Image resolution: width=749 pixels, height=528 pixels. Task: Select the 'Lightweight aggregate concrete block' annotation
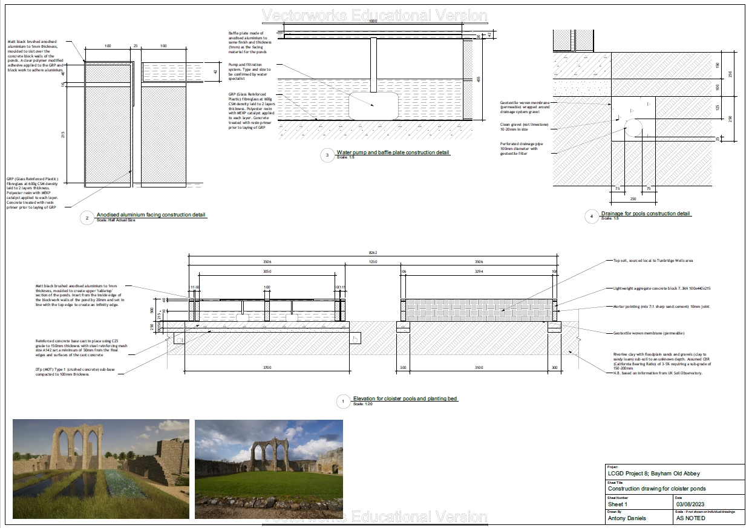tap(661, 288)
